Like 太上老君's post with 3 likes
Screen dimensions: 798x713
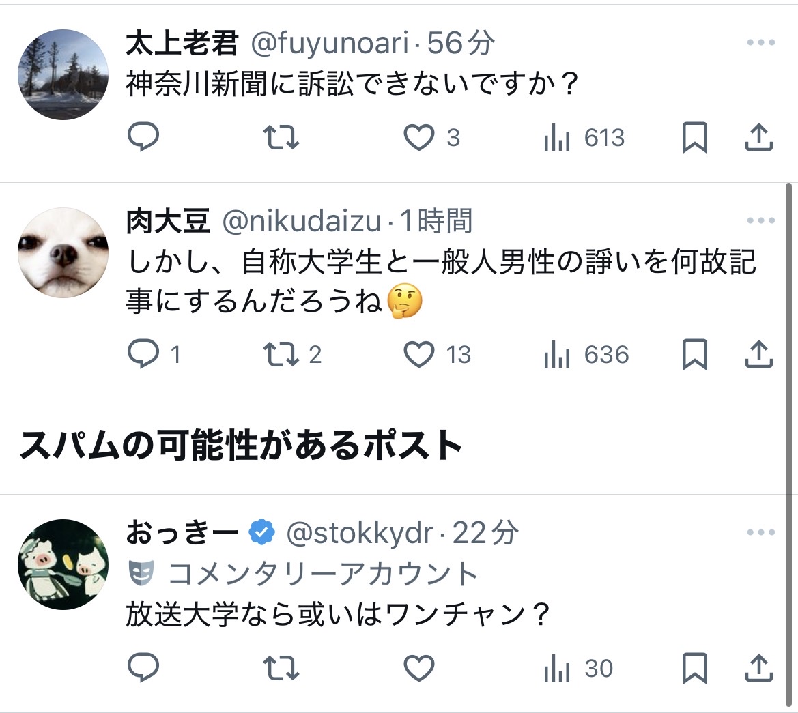419,138
